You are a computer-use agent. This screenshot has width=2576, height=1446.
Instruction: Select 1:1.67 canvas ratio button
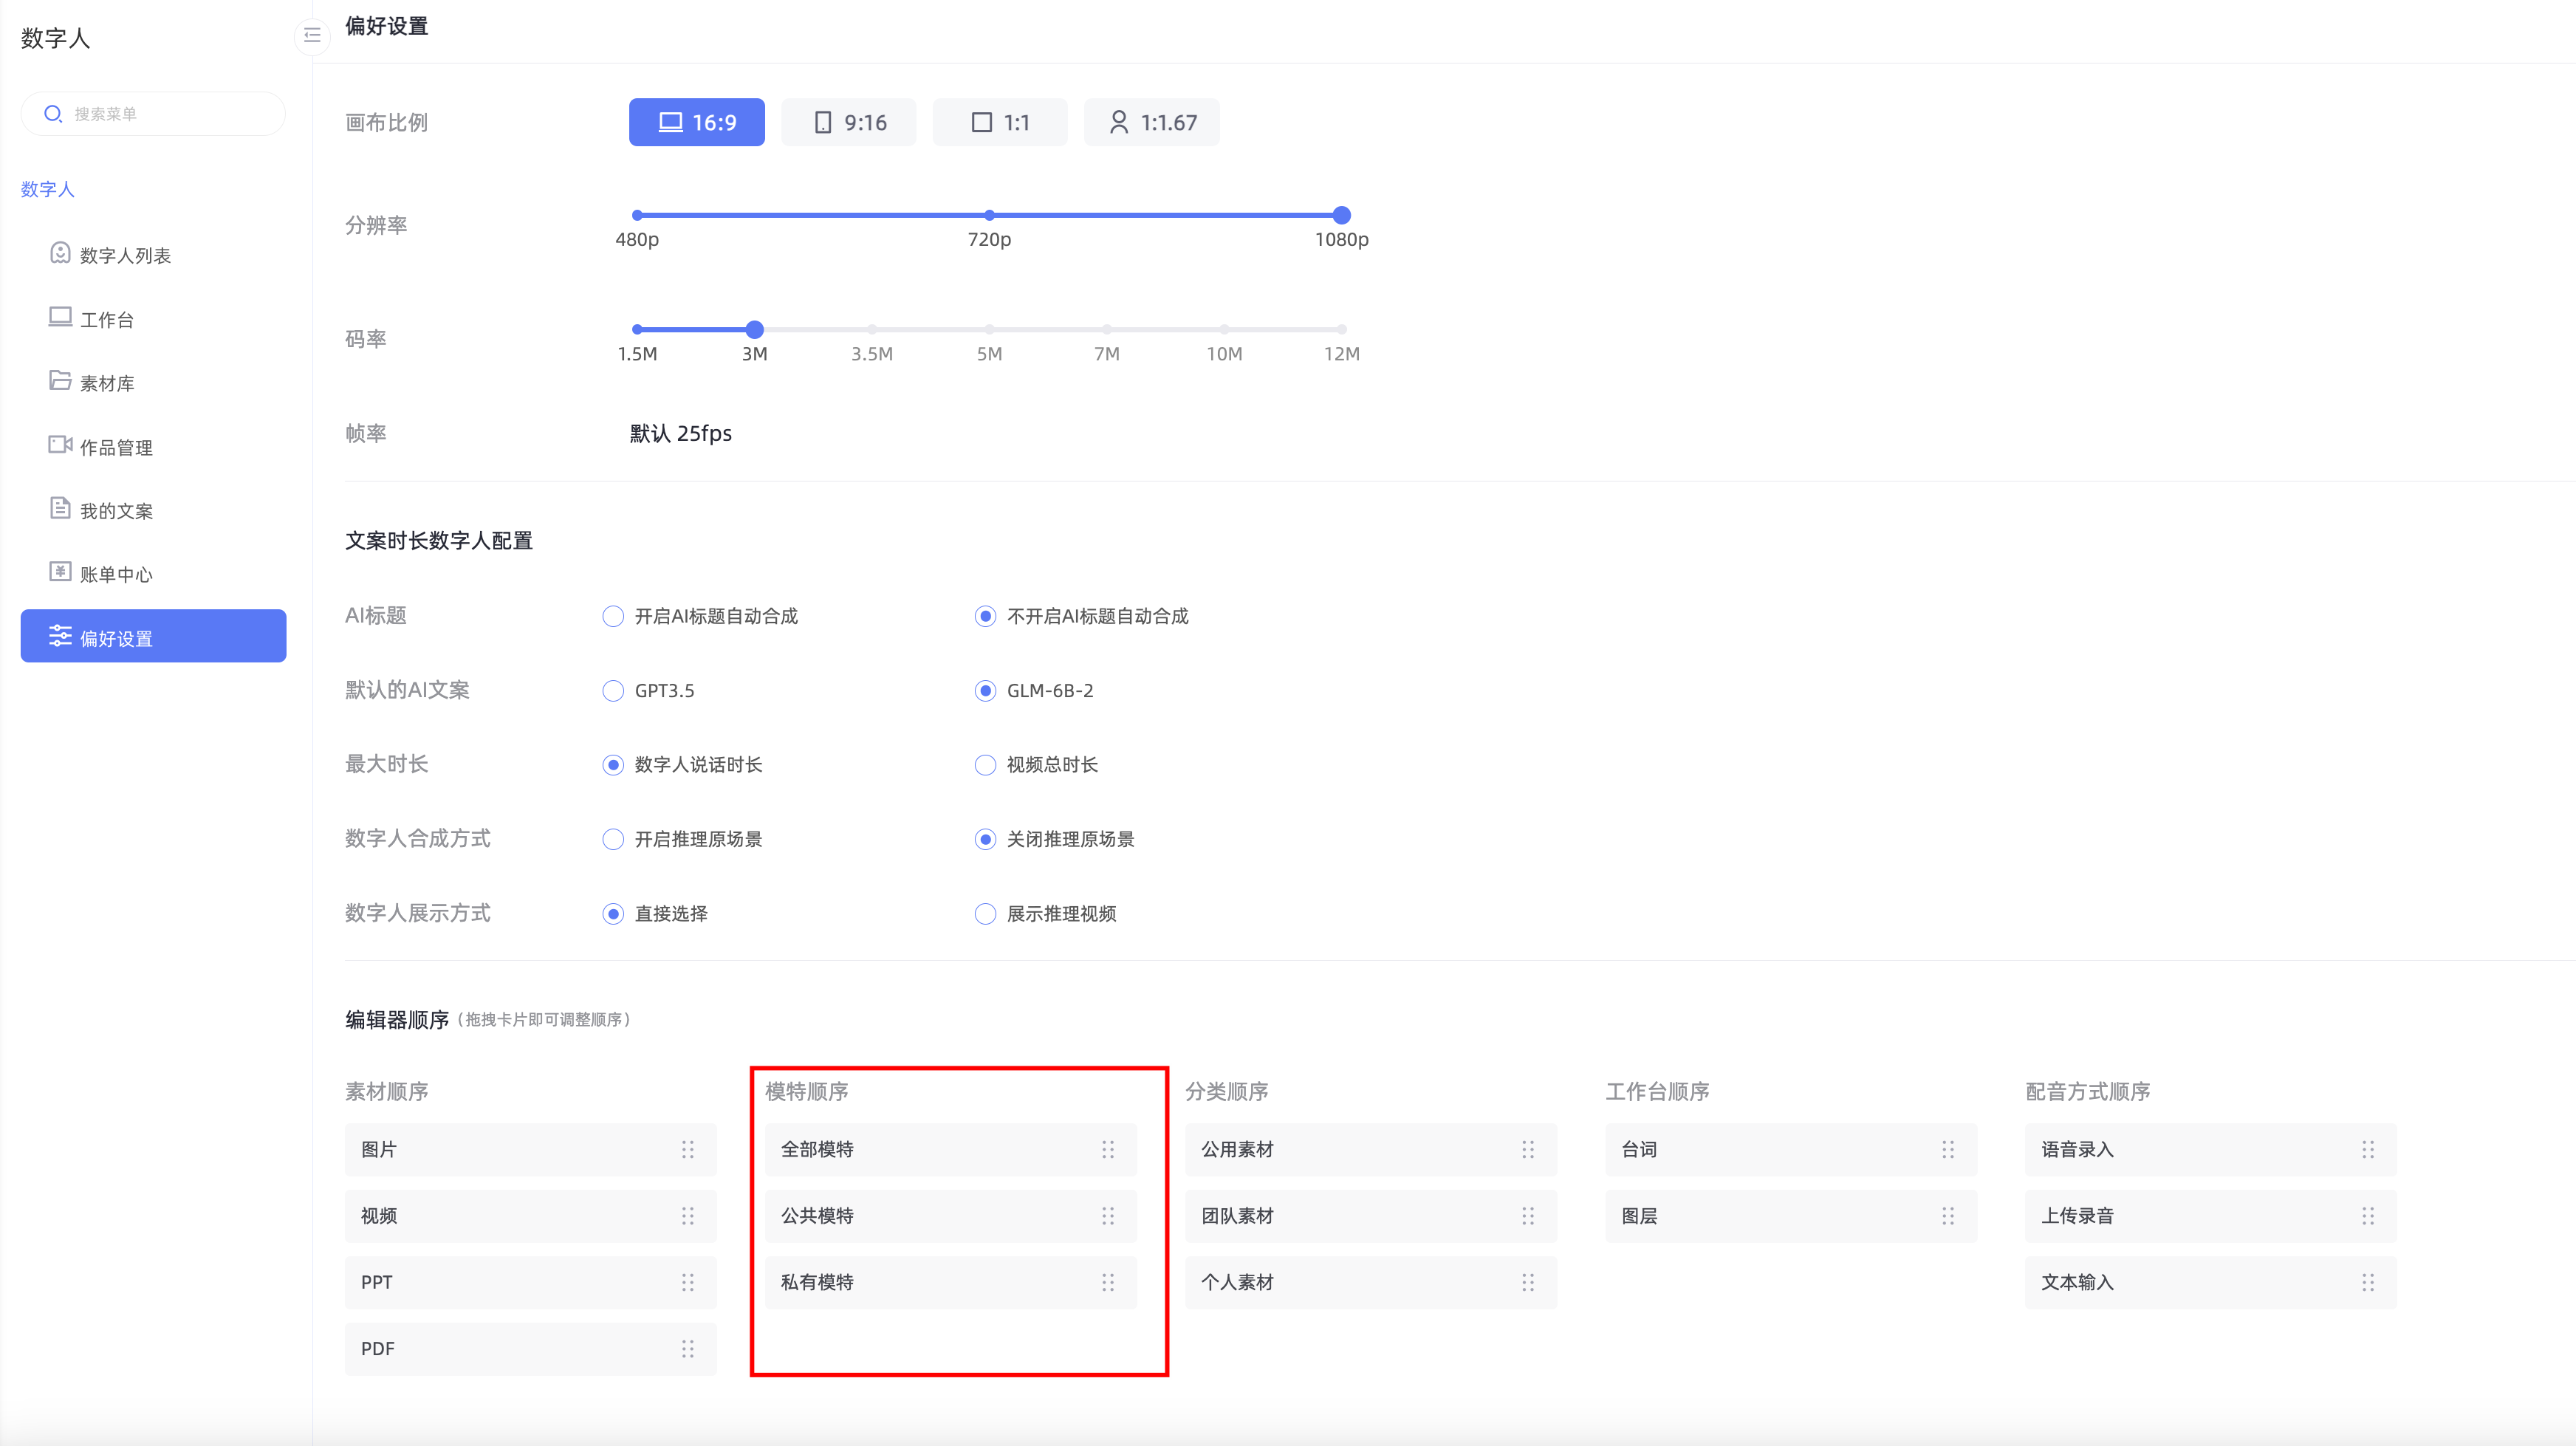pyautogui.click(x=1152, y=122)
